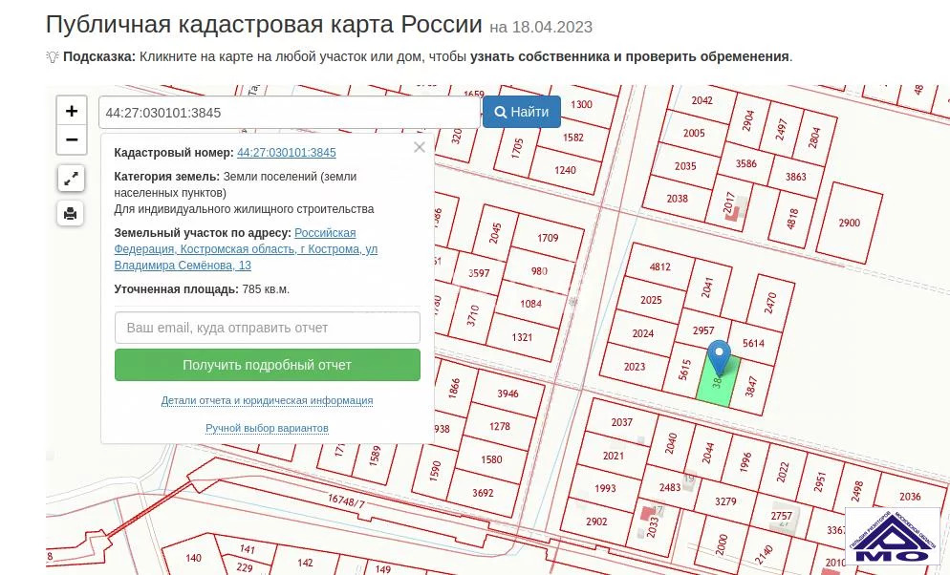Select parcel 3863 on the map
Viewport: 950px width, 575px height.
click(x=795, y=177)
